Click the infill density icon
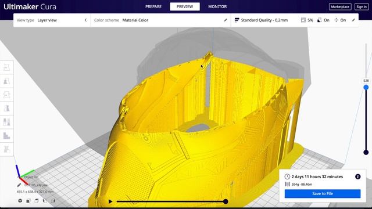The height and width of the screenshot is (209, 372). pyautogui.click(x=303, y=20)
